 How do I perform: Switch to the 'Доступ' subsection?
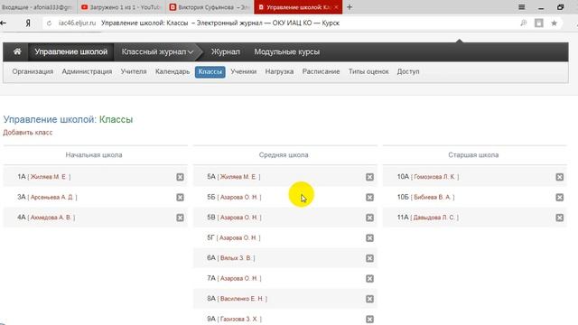408,71
